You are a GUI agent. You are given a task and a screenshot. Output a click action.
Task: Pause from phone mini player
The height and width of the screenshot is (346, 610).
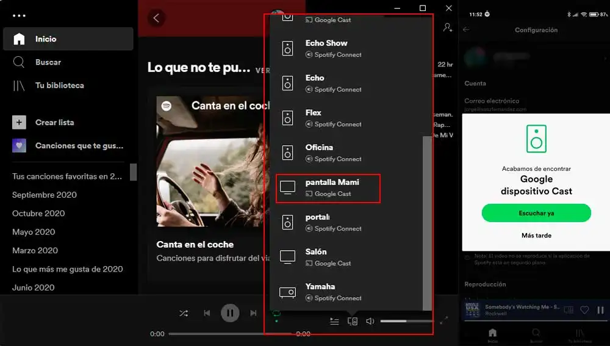point(600,310)
